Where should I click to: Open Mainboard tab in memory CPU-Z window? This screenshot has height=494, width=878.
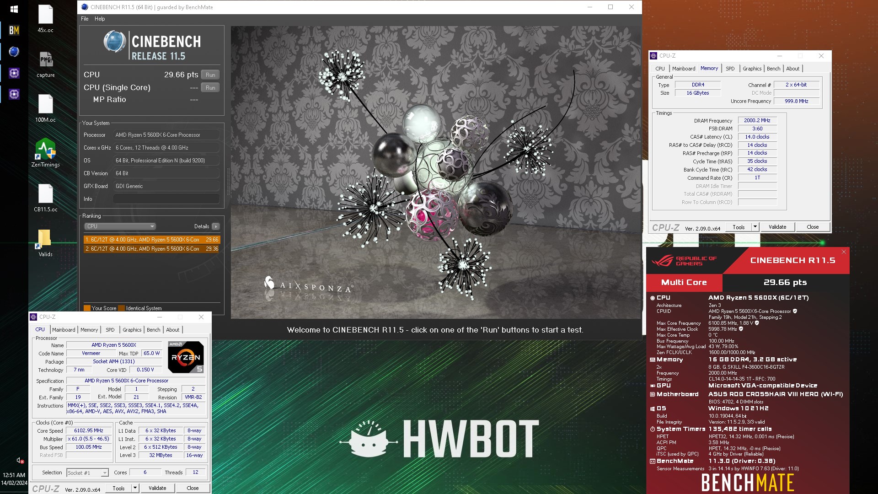pyautogui.click(x=684, y=69)
